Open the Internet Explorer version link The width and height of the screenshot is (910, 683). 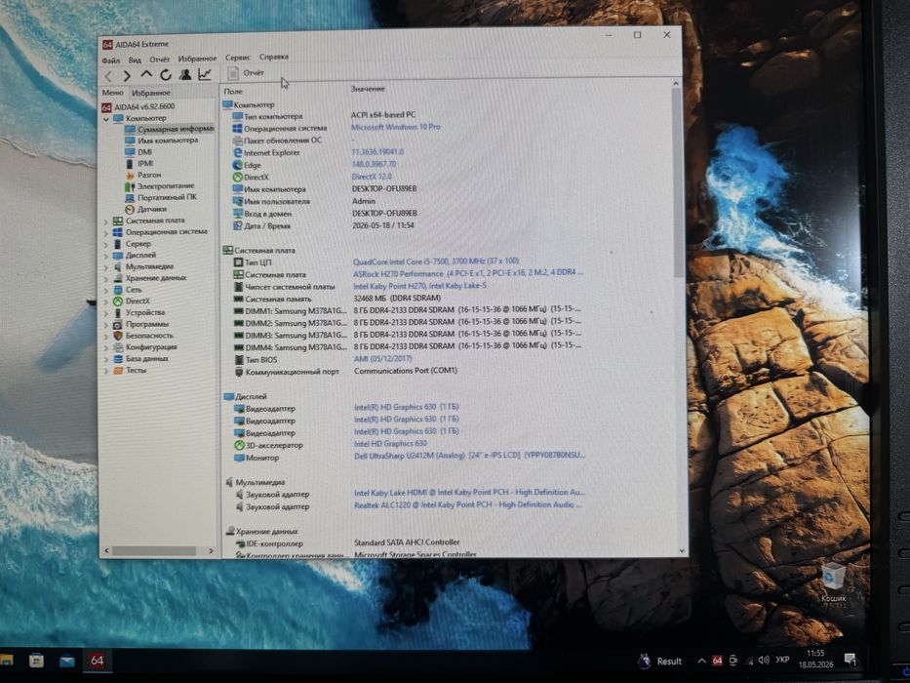pyautogui.click(x=377, y=151)
